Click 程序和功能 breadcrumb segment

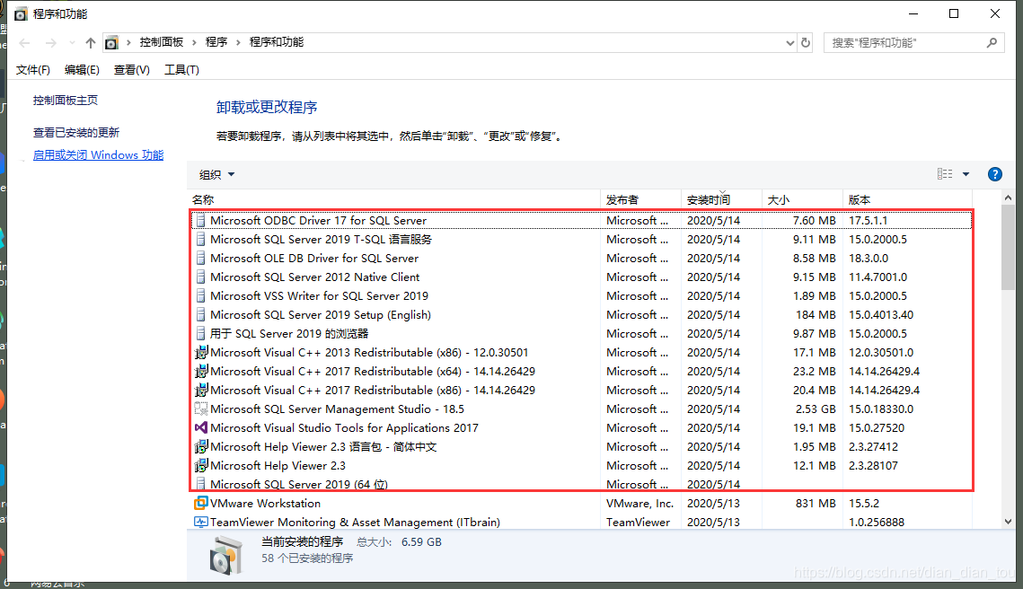(x=277, y=41)
